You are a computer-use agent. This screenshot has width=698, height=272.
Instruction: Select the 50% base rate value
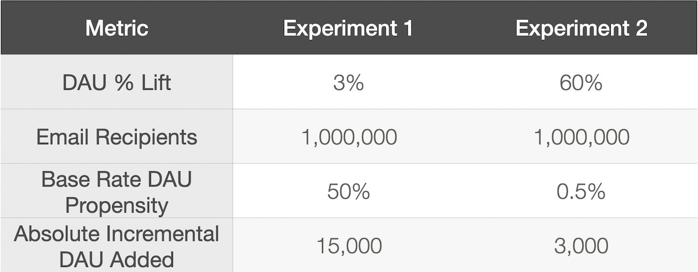pyautogui.click(x=349, y=192)
